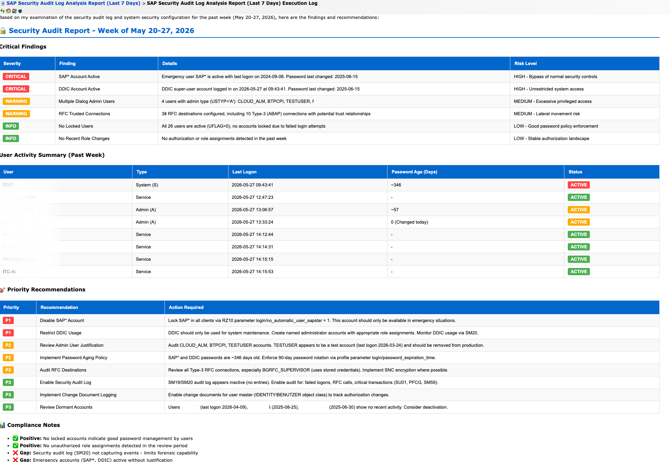Select the 'Audit RFC Destinations' recommendation cell

pyautogui.click(x=100, y=370)
